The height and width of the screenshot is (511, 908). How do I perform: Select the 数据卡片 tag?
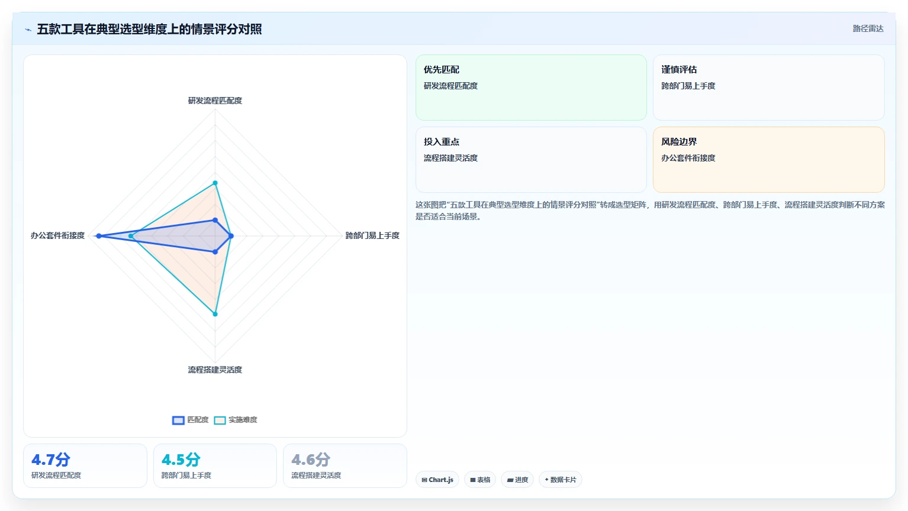[560, 480]
